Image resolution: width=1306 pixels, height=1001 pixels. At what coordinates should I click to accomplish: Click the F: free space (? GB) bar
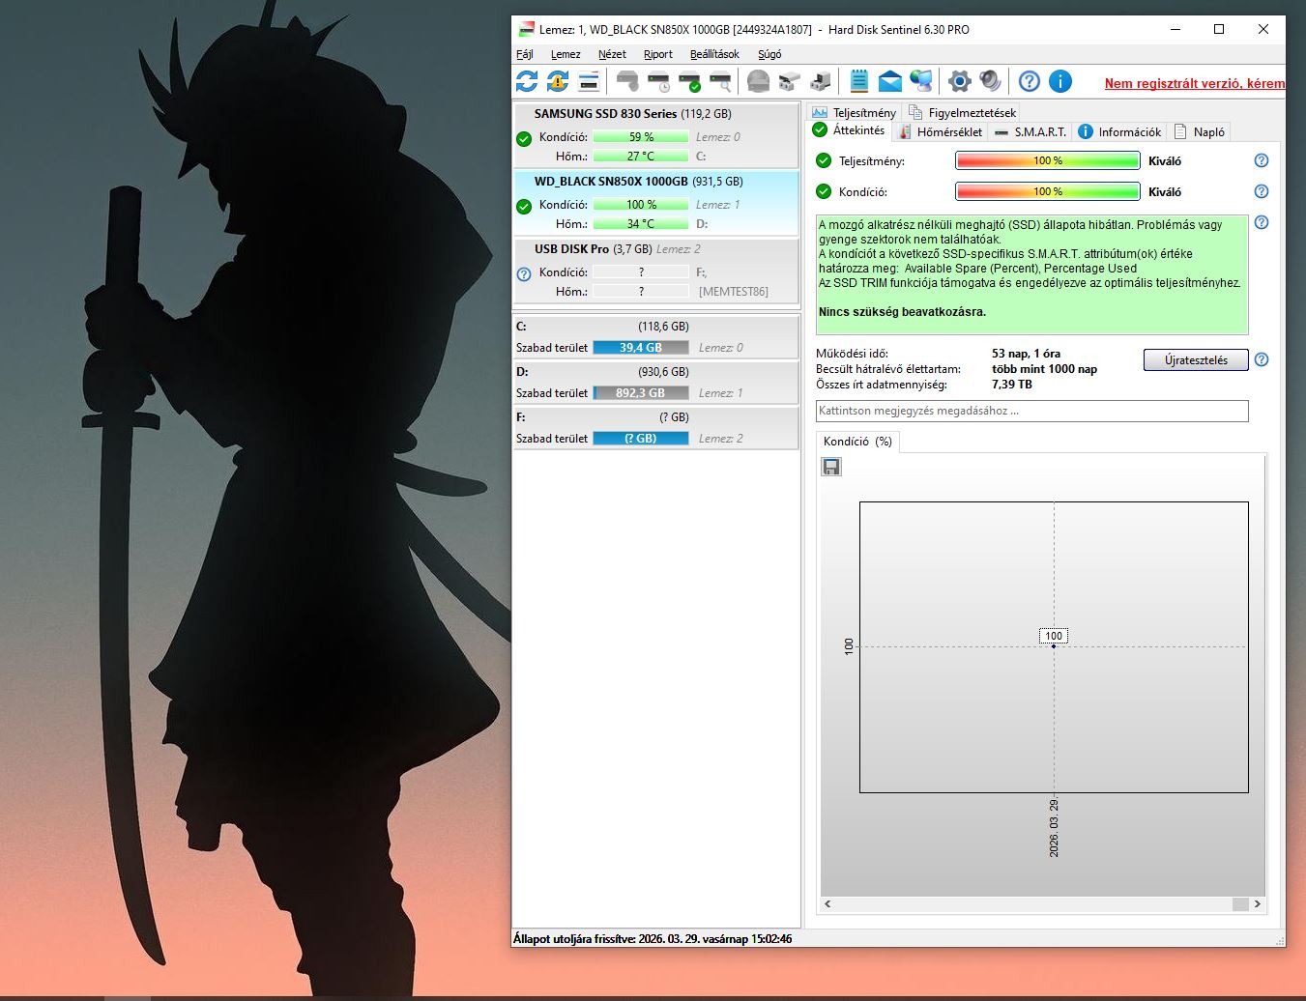tap(641, 439)
